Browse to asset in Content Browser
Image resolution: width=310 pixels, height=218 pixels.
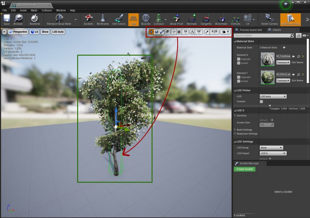tap(18, 20)
